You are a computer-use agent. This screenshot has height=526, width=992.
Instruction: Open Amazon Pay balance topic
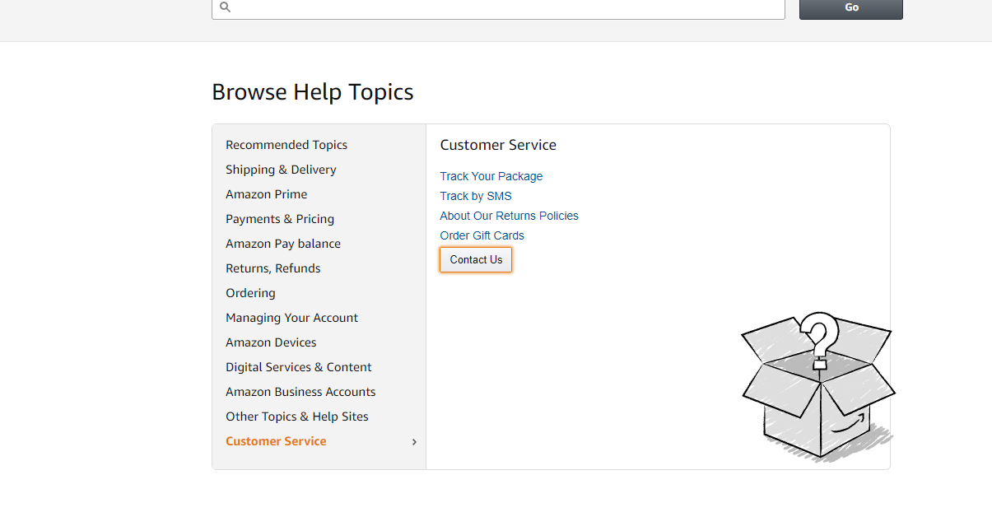283,244
